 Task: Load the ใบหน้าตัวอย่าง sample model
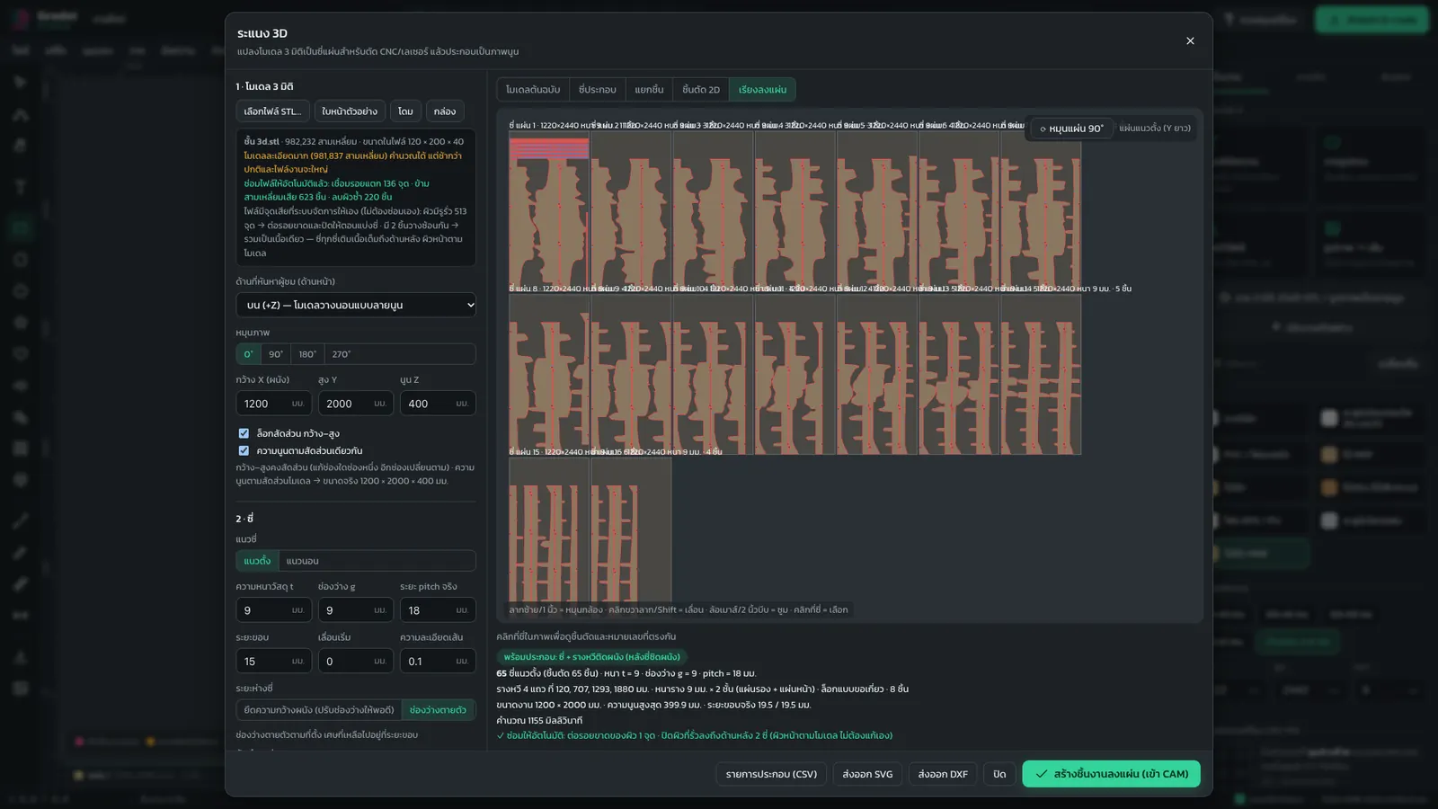[350, 111]
